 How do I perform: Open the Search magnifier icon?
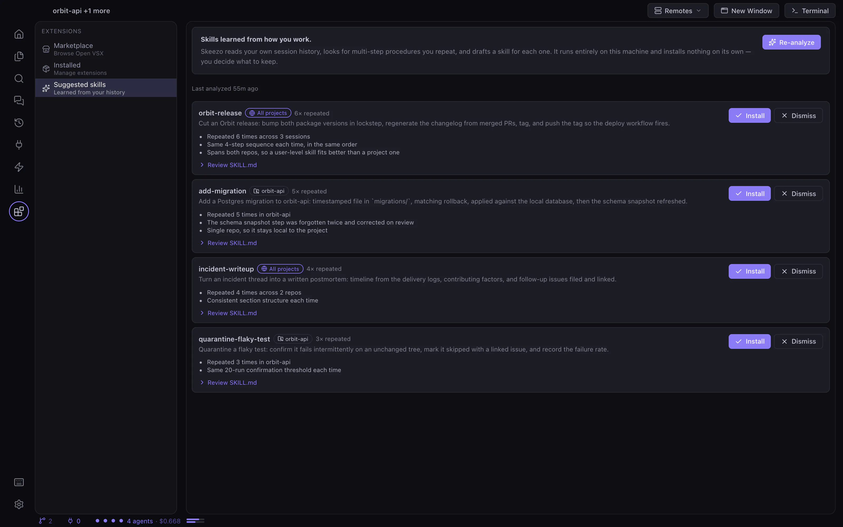click(x=19, y=79)
